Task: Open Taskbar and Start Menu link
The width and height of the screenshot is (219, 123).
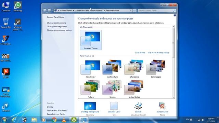Action: (57, 110)
